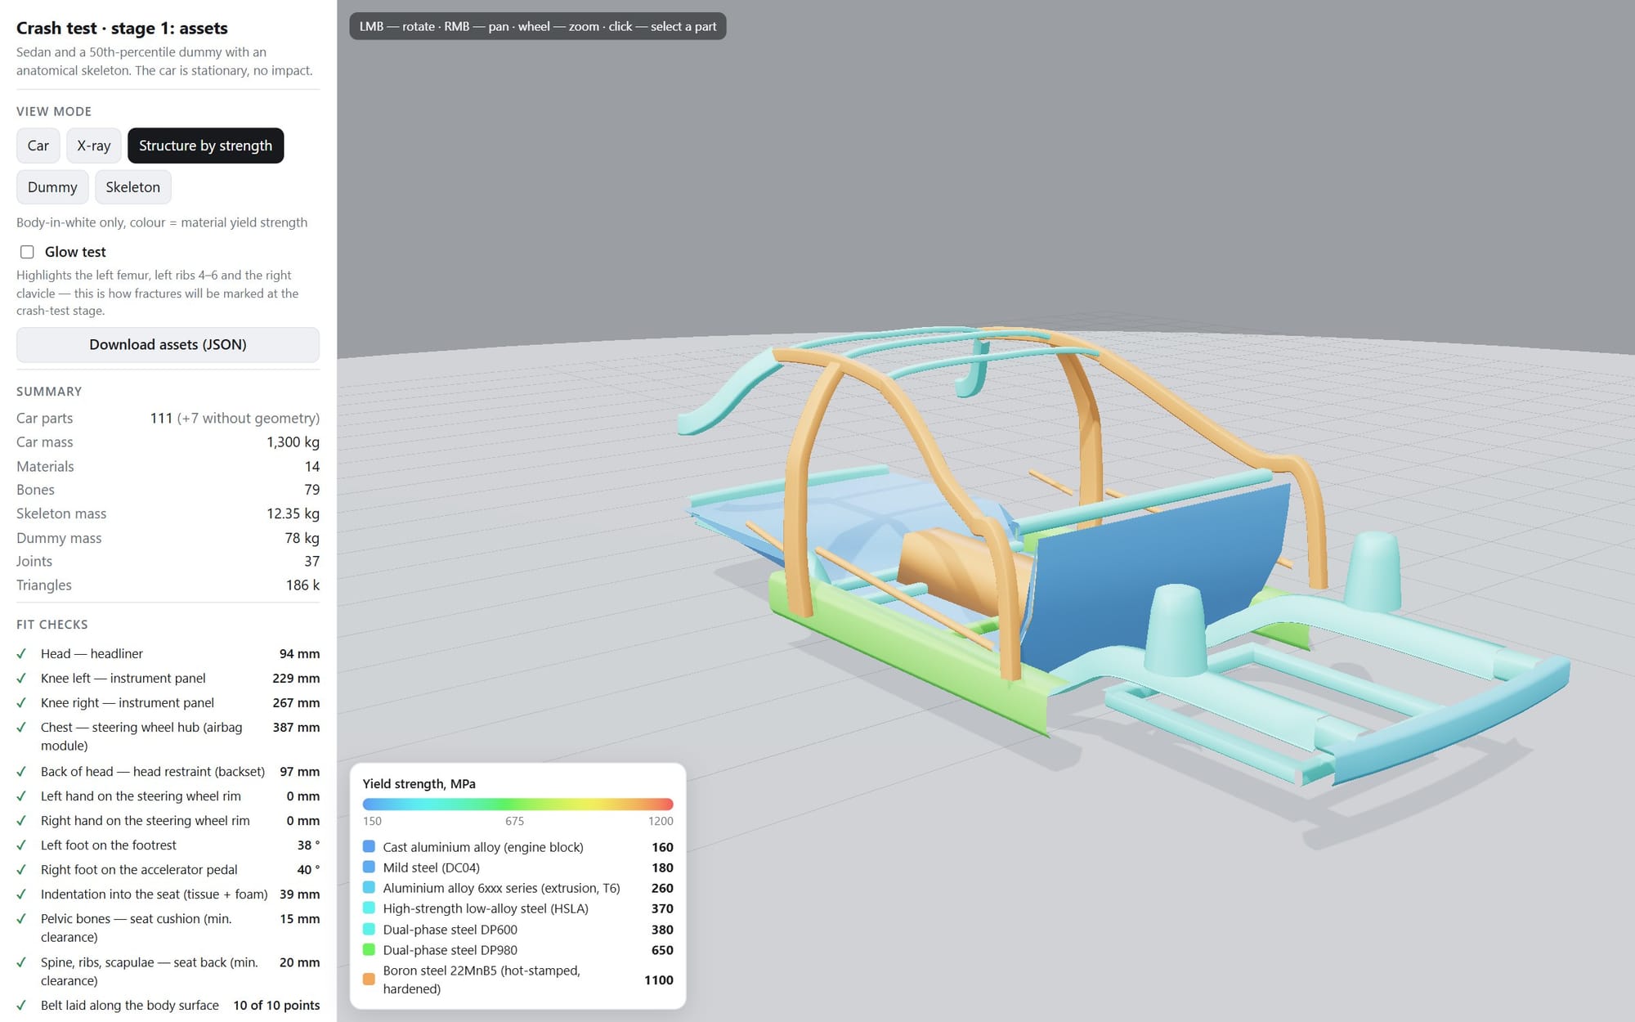The image size is (1635, 1022).
Task: Select the green side sill part
Action: pos(907,654)
